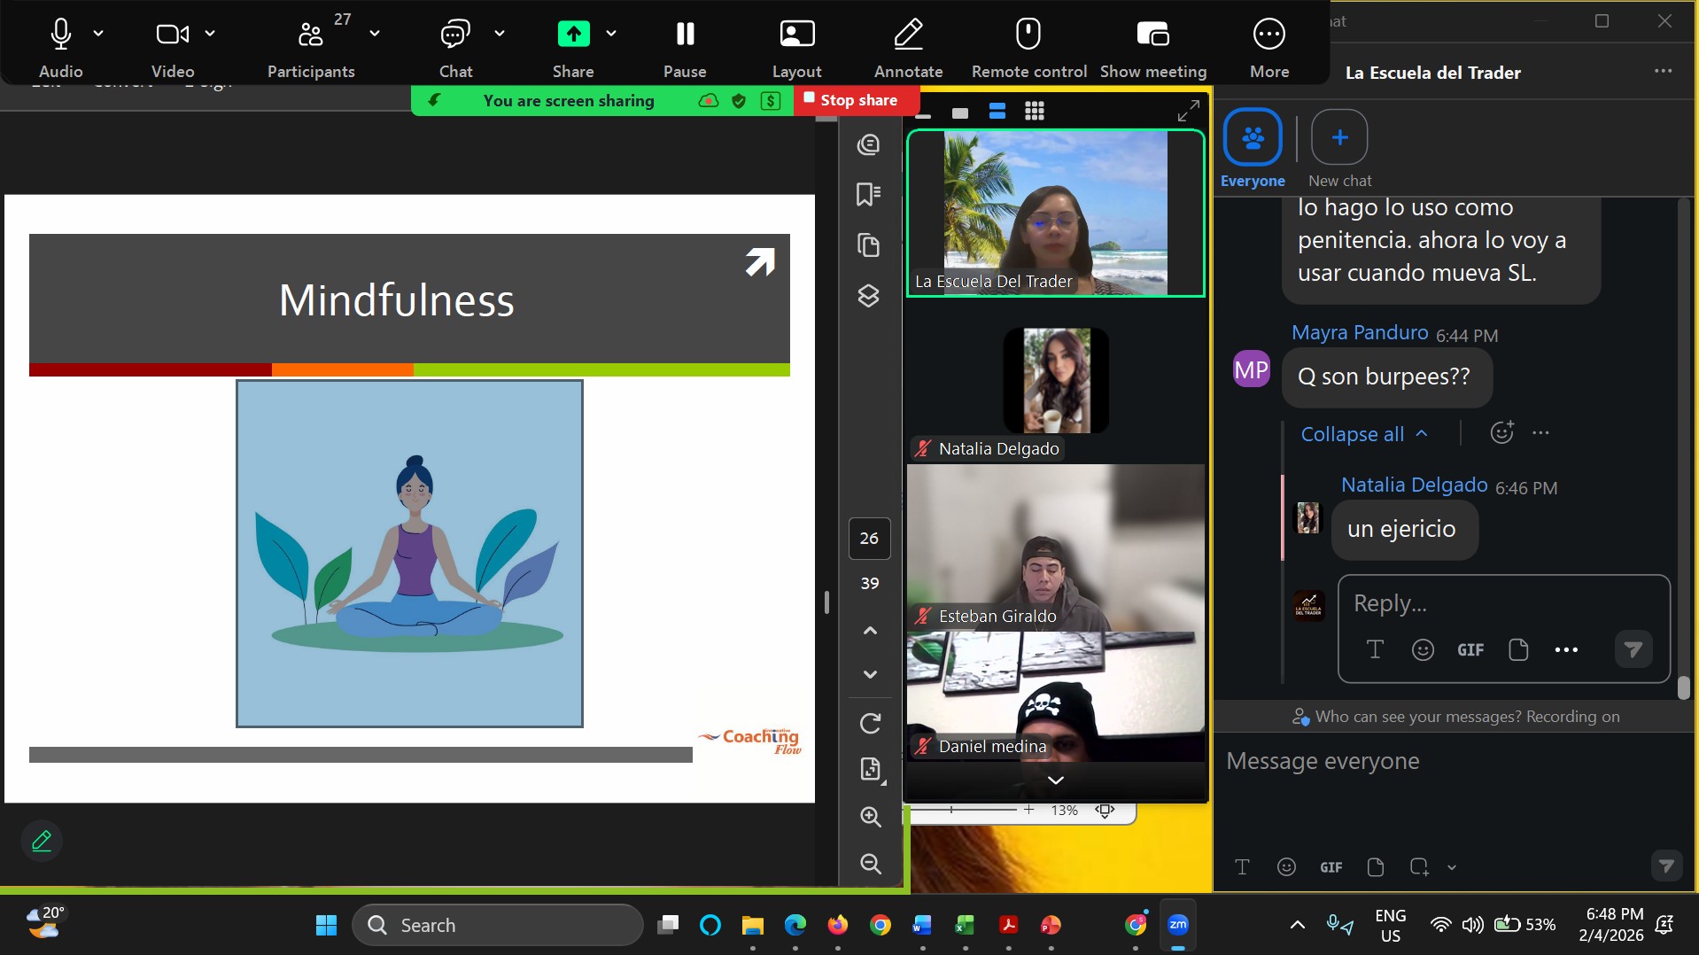Click the rotate page icon
This screenshot has width=1699, height=955.
click(870, 724)
